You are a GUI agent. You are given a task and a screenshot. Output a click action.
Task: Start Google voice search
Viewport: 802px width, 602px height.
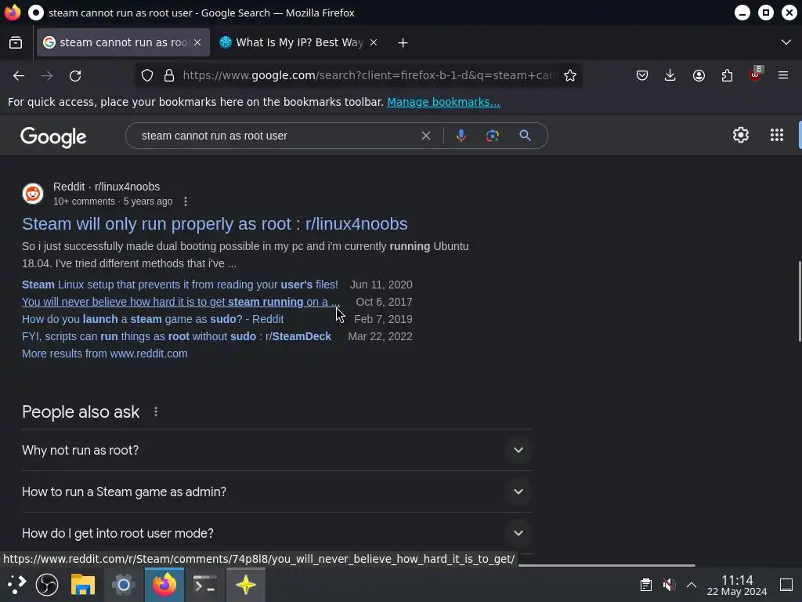tap(461, 136)
